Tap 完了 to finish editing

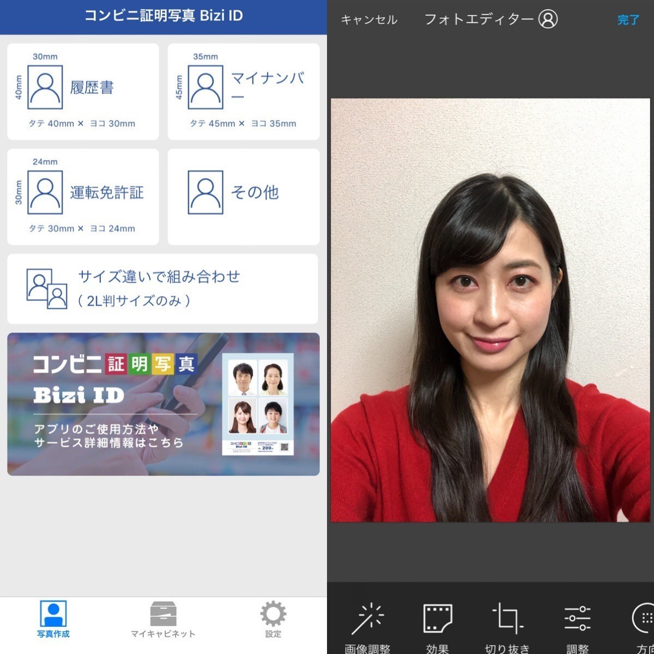pyautogui.click(x=628, y=20)
